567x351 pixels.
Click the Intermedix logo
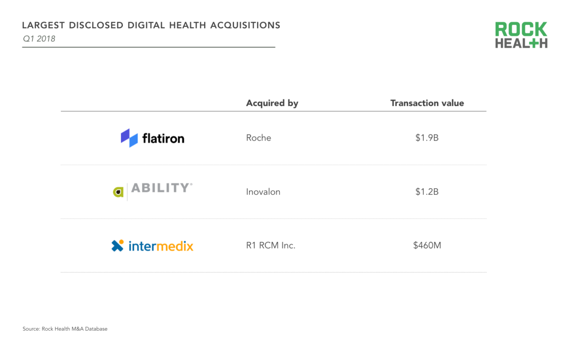(152, 246)
